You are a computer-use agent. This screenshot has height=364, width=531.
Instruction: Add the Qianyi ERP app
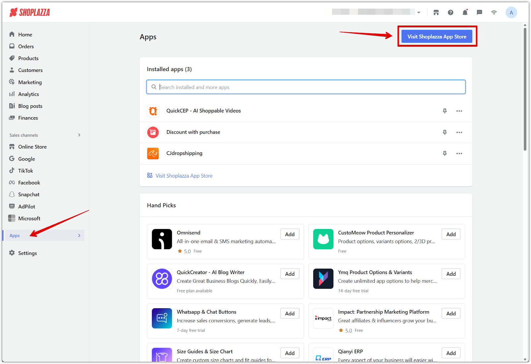pos(451,353)
